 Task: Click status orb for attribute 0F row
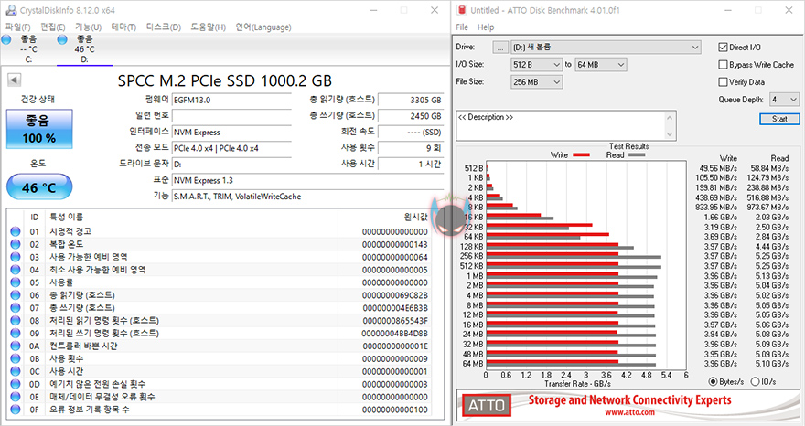tap(16, 410)
